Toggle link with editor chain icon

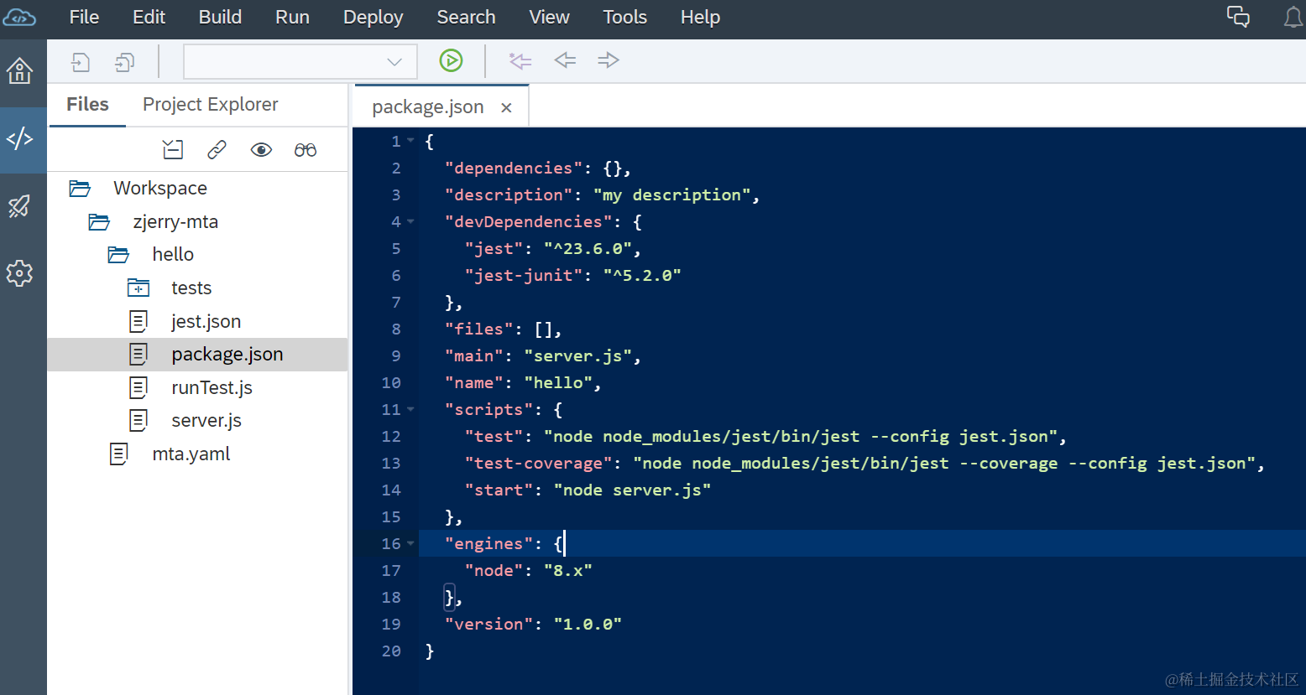point(217,150)
